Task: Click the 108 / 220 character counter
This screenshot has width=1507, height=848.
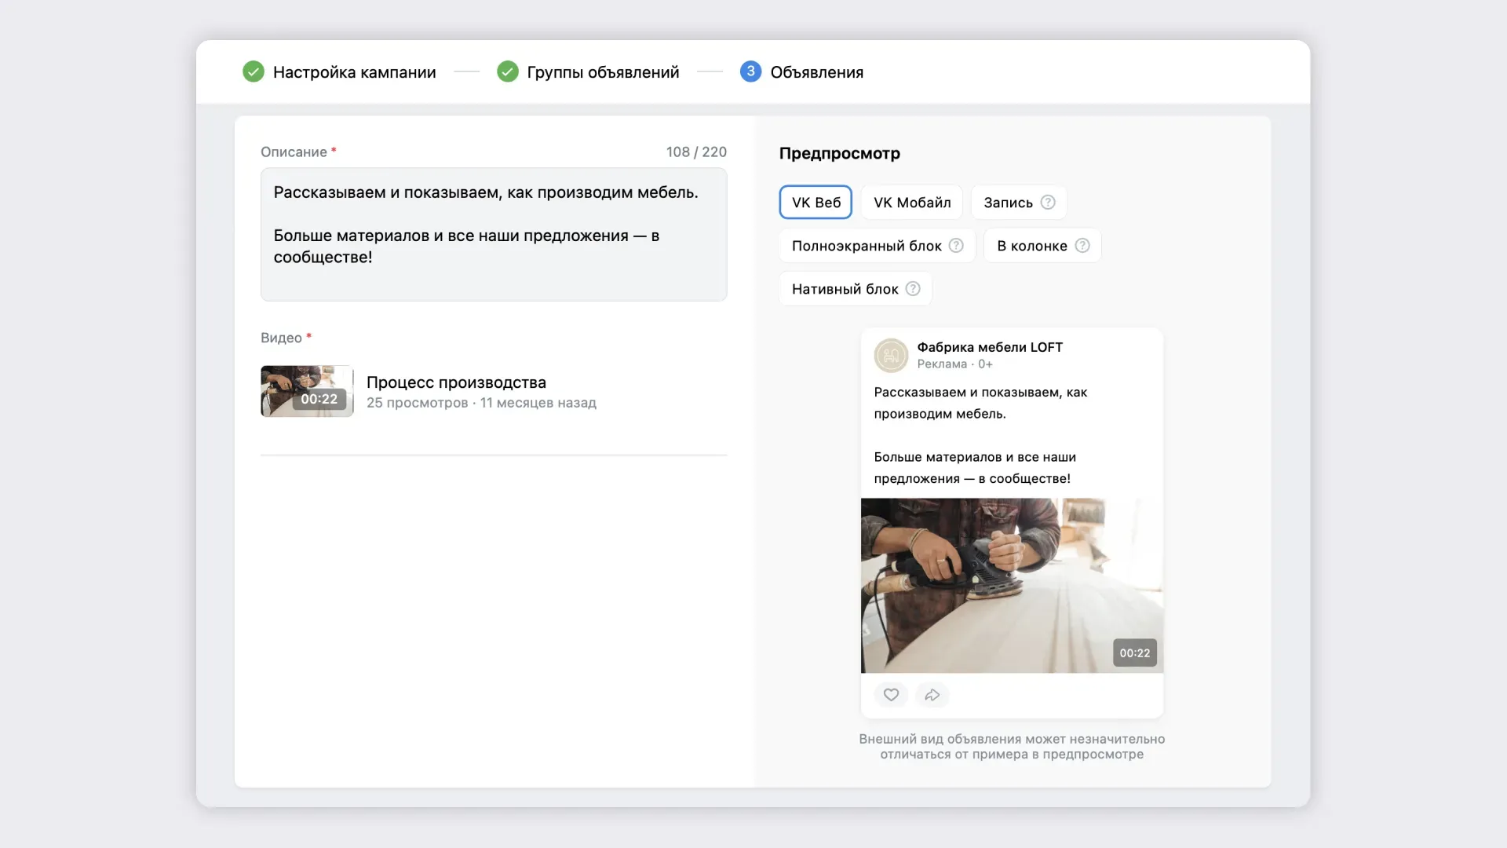Action: pyautogui.click(x=696, y=152)
